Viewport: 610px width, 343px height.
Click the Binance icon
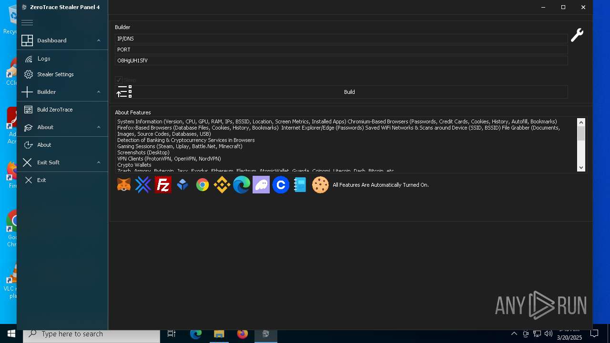point(222,185)
